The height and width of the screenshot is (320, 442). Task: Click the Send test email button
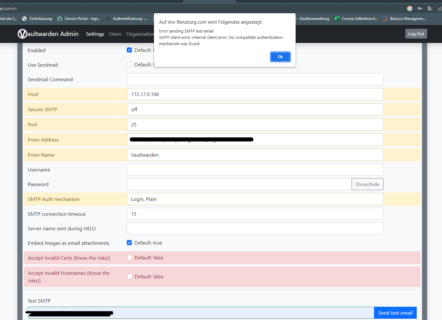(395, 313)
